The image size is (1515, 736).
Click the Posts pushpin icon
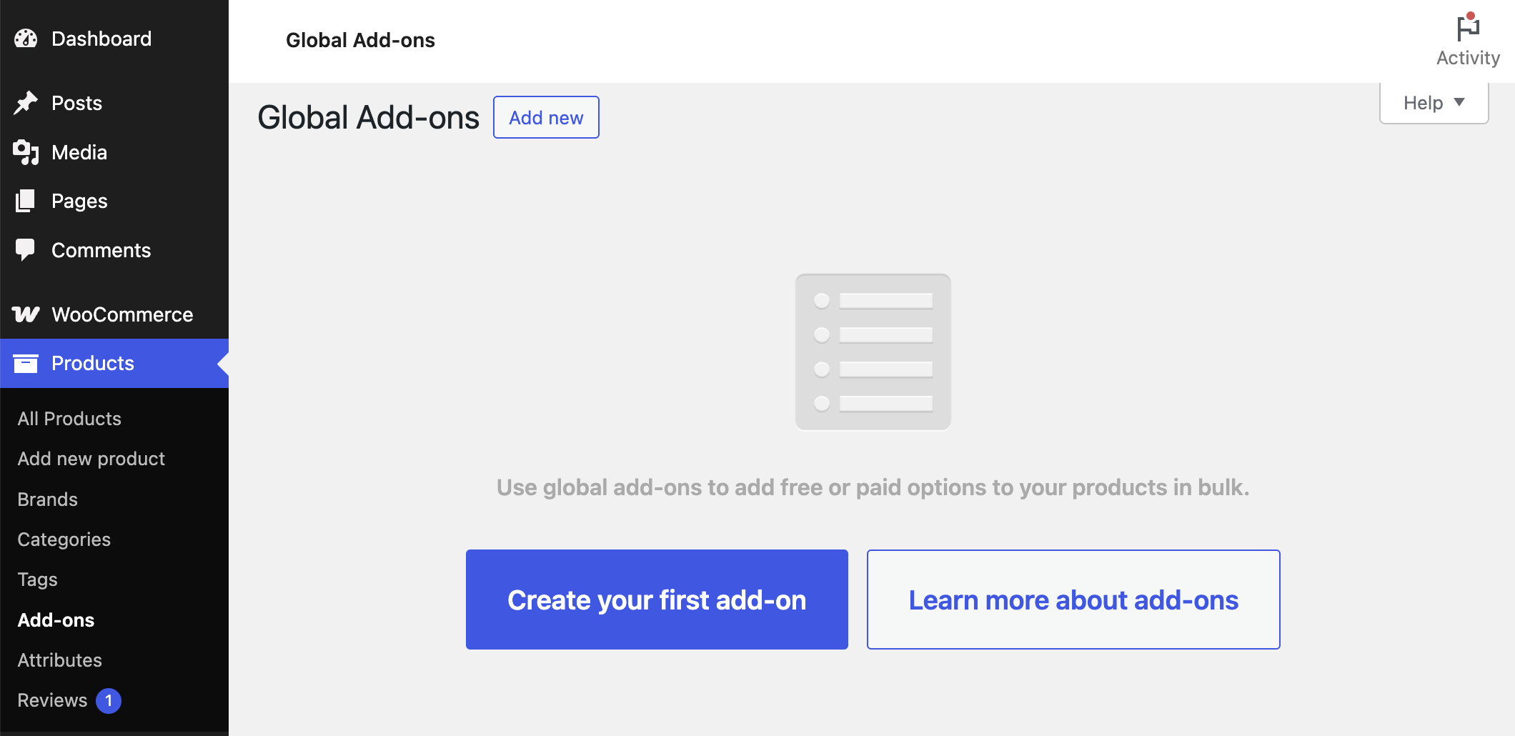tap(26, 102)
